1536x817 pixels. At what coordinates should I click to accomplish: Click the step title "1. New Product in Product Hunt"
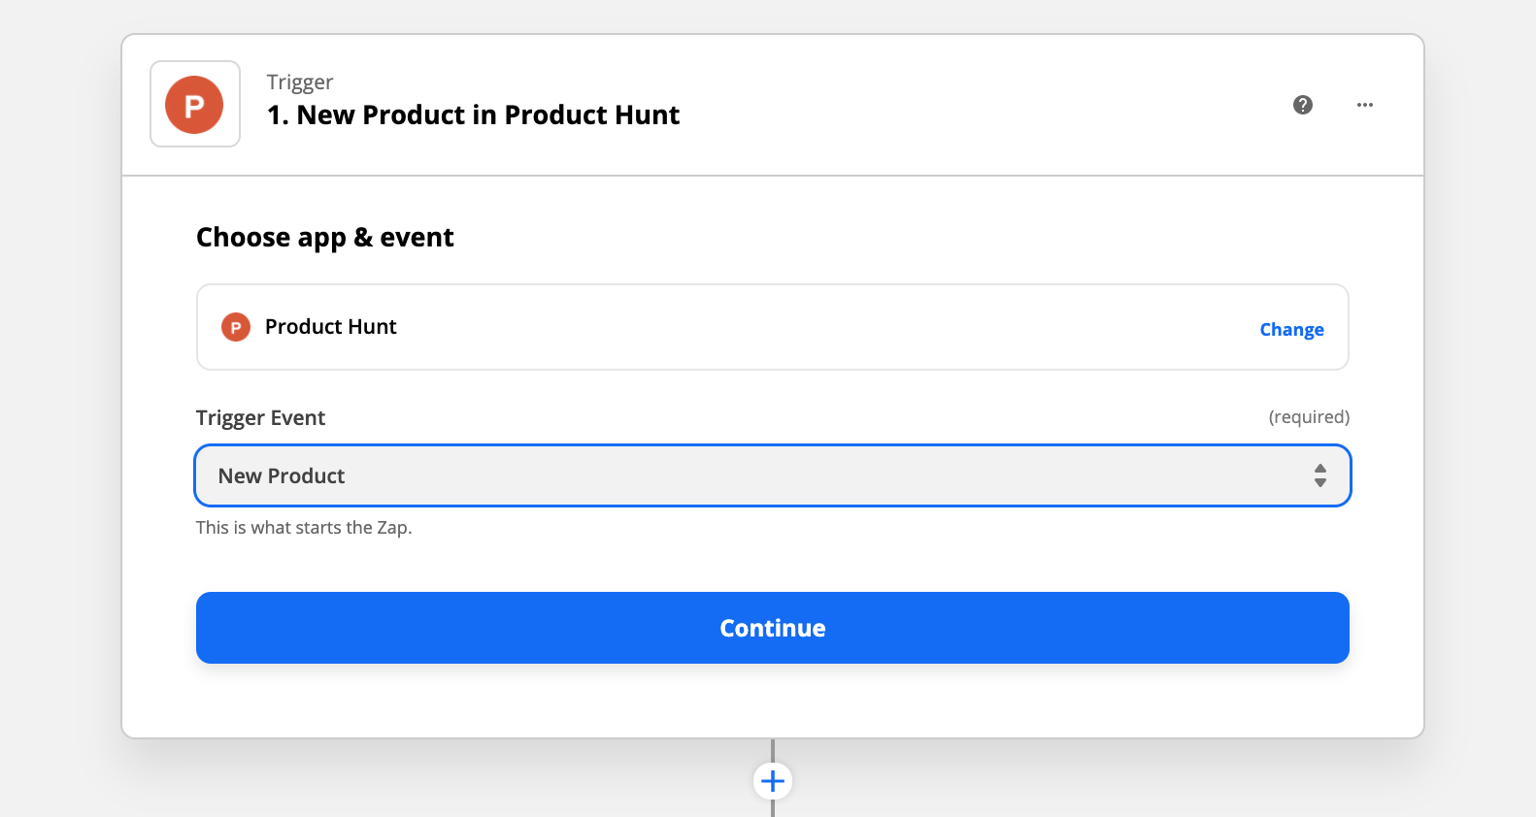473,115
